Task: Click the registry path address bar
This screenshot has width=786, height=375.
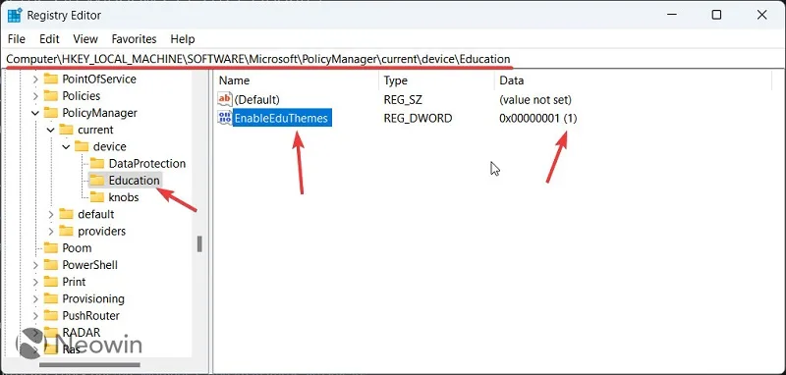Action: point(393,59)
